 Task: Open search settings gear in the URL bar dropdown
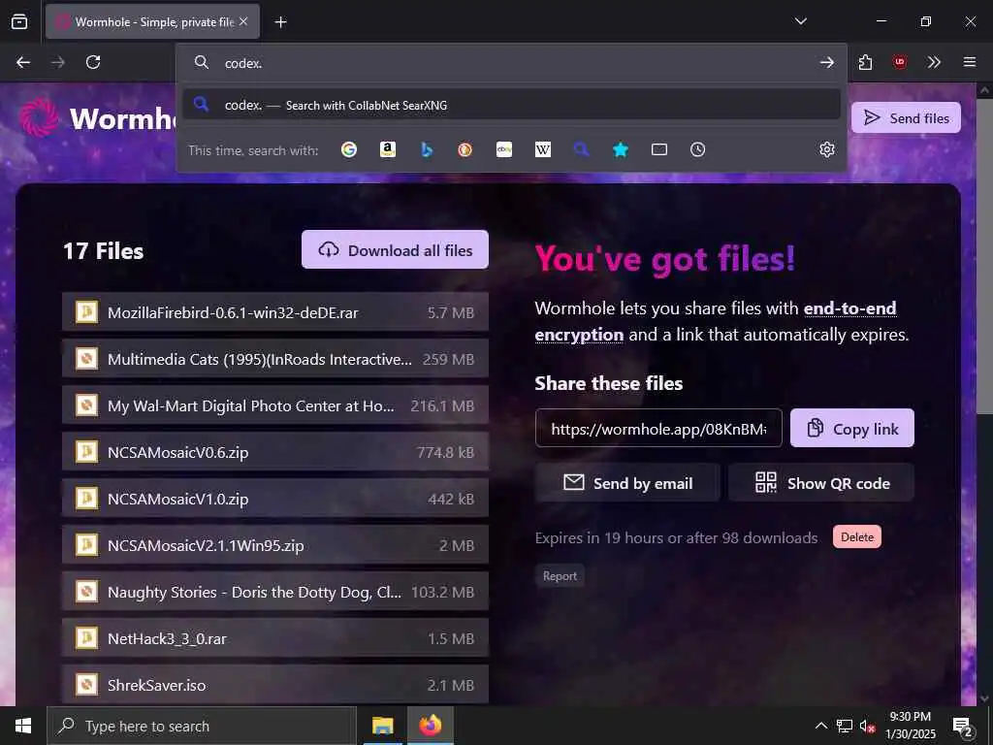(827, 149)
